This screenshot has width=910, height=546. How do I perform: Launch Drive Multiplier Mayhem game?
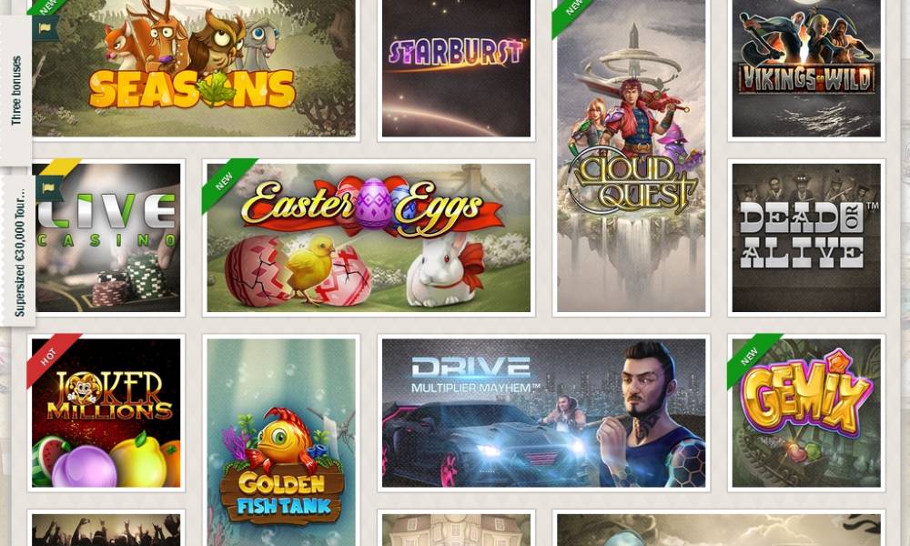point(544,413)
